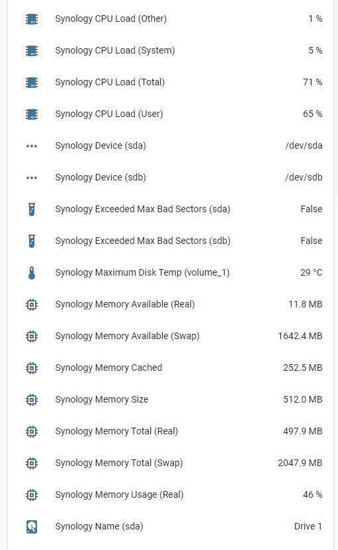338x550 pixels.
Task: Open Synology Memory Total (Real) entity
Action: coord(171,432)
